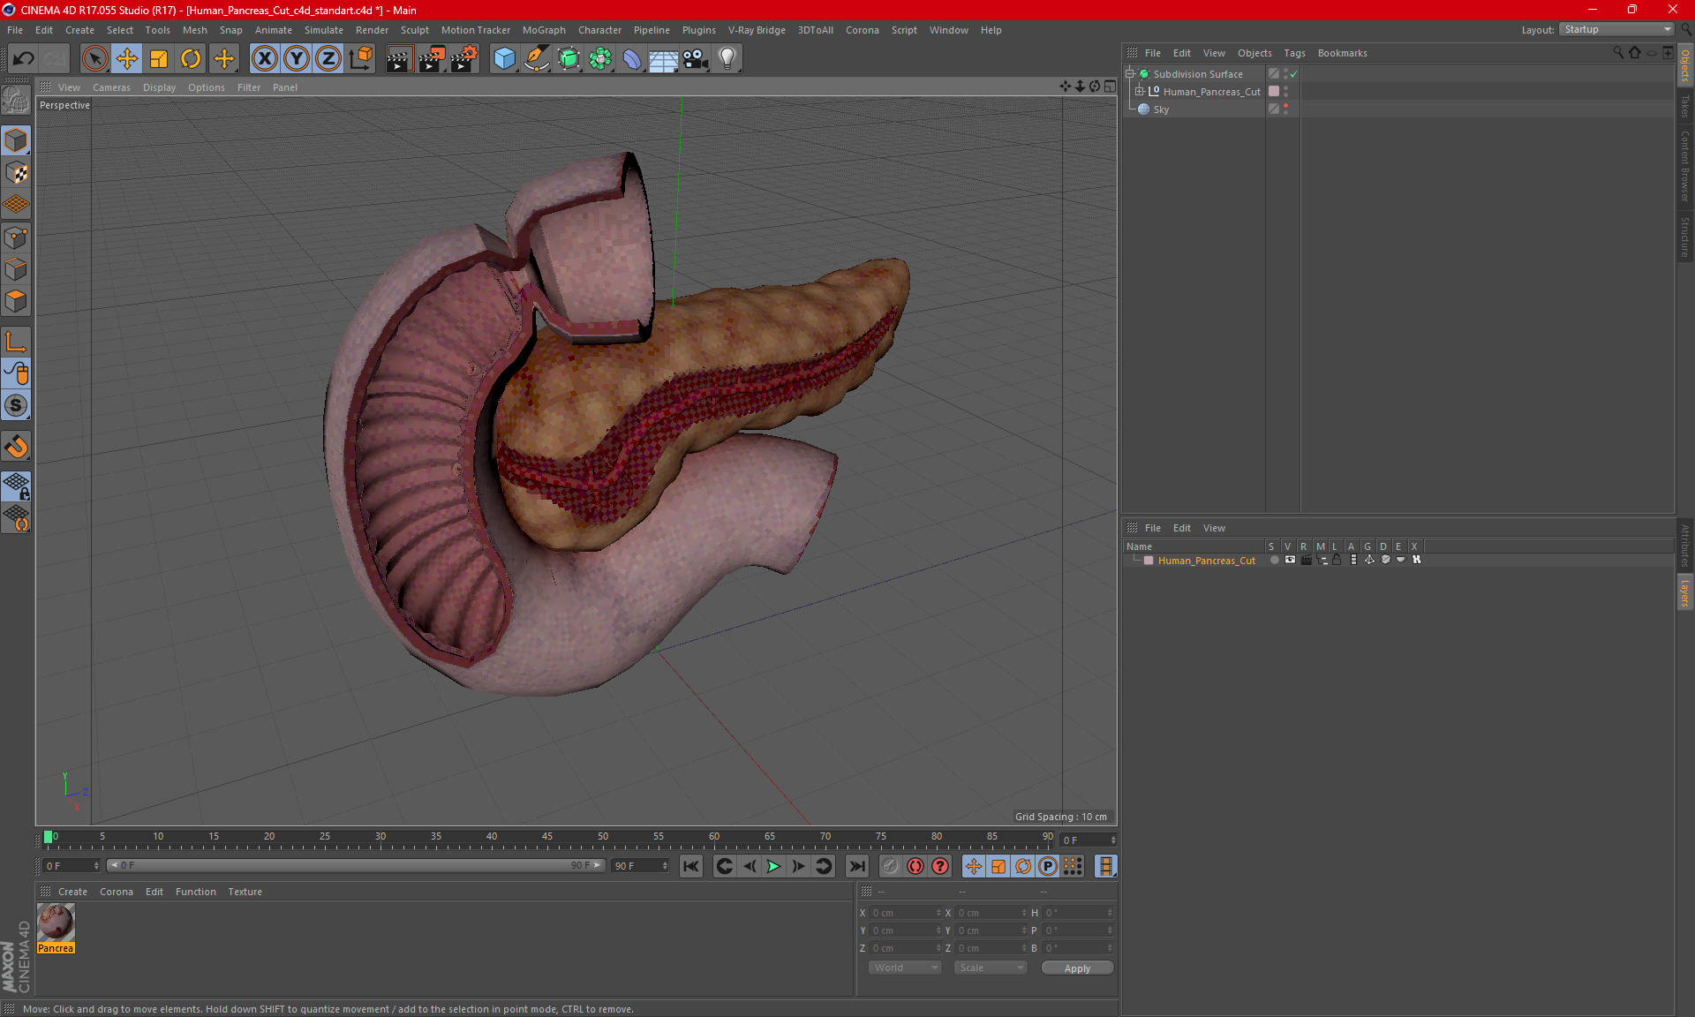Search objects with the magnifier icon
The image size is (1695, 1017).
1617,53
